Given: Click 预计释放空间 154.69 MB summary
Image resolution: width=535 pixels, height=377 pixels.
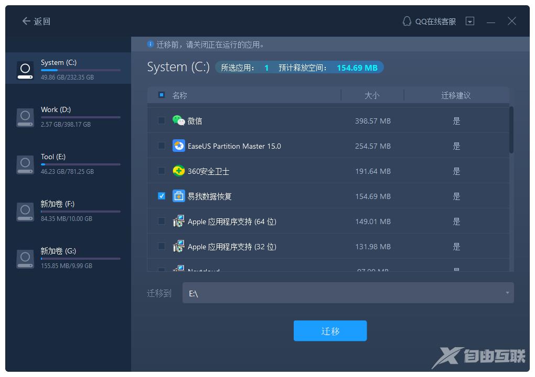Looking at the screenshot, I should (x=328, y=68).
